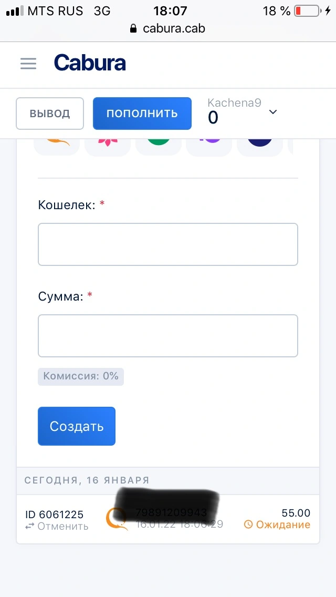Open the hamburger menu

coord(28,64)
